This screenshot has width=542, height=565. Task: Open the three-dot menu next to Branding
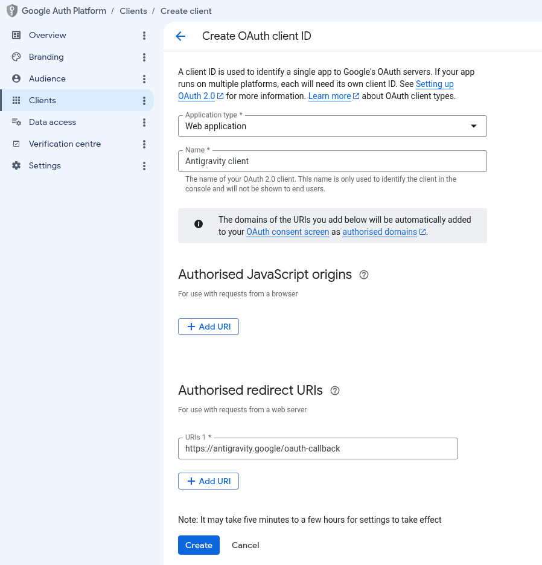[144, 57]
